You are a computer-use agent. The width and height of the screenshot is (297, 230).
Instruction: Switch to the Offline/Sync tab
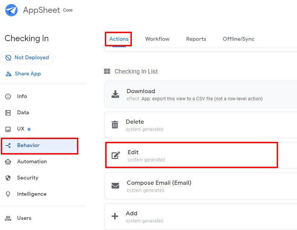click(x=239, y=39)
